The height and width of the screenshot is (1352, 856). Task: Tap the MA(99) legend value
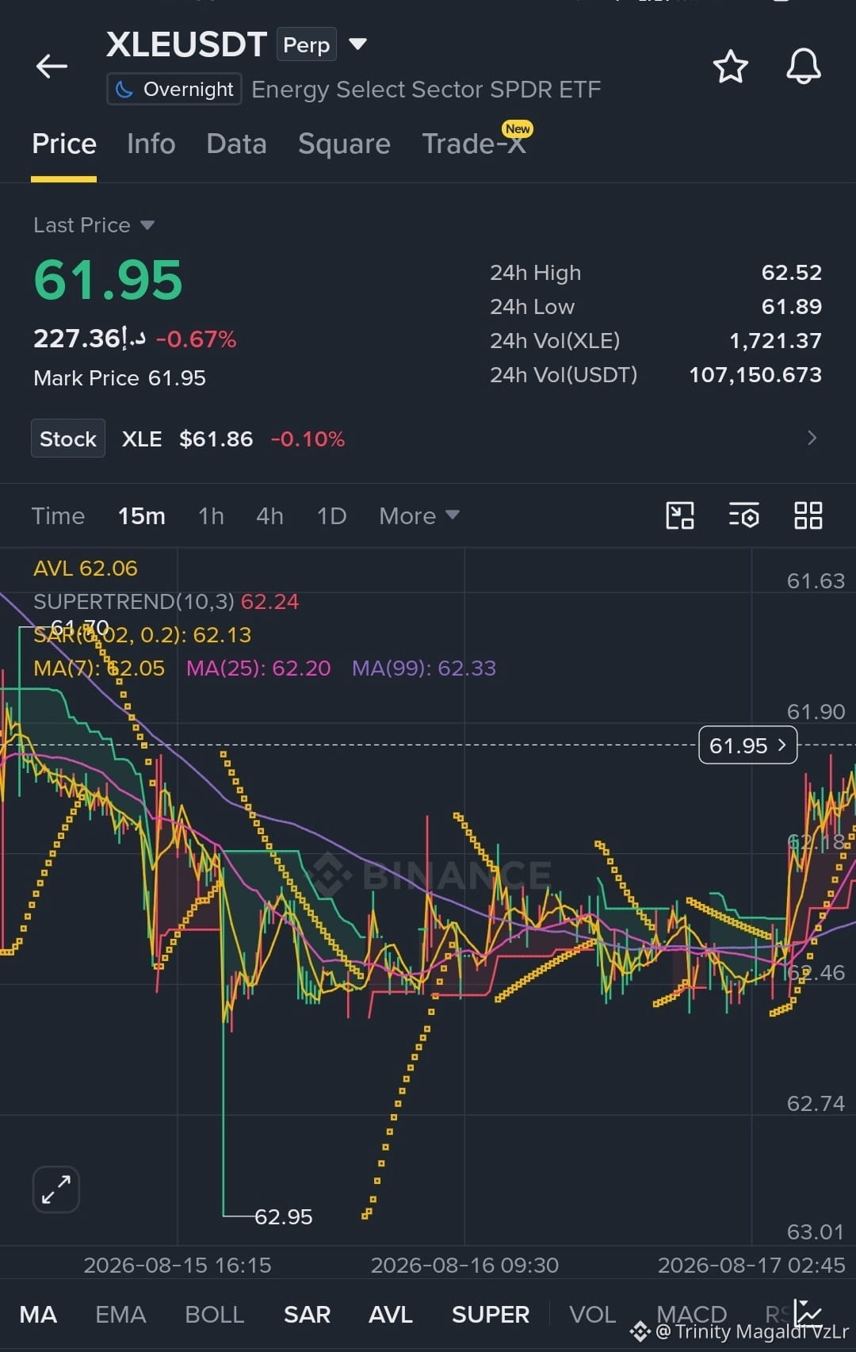424,668
